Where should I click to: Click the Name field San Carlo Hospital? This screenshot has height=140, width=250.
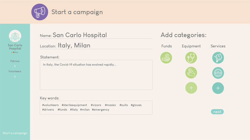(x=80, y=35)
